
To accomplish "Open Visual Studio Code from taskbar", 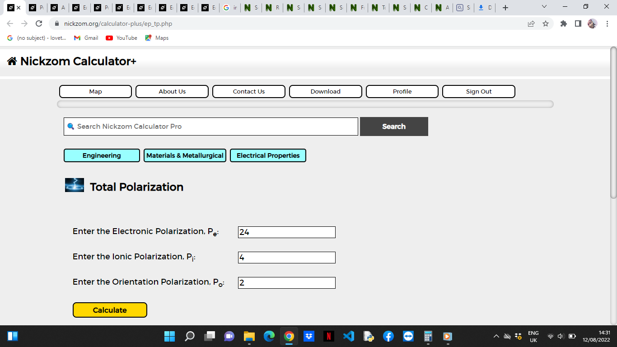I will [349, 336].
